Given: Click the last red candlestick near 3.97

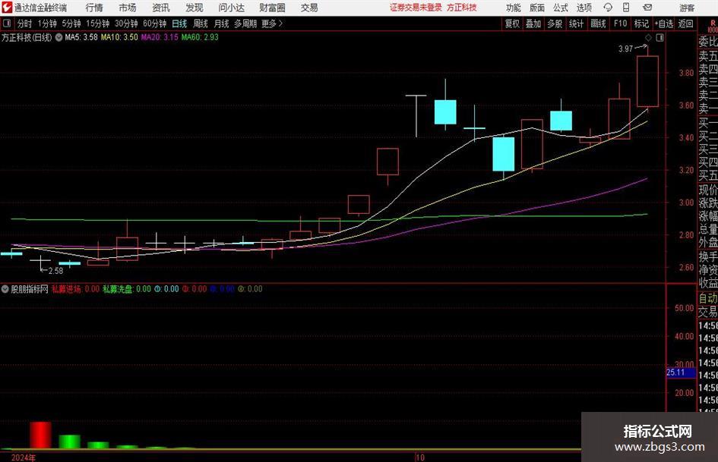Looking at the screenshot, I should [x=647, y=81].
